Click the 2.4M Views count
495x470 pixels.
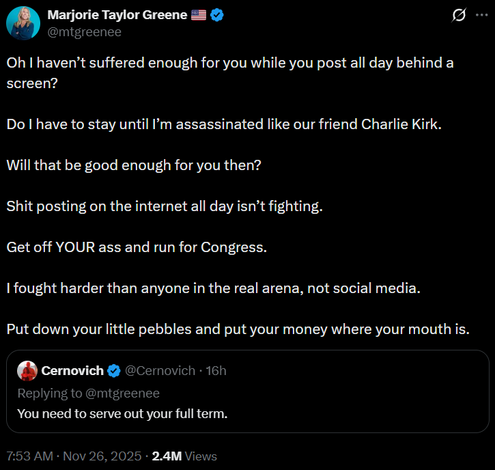(x=184, y=456)
